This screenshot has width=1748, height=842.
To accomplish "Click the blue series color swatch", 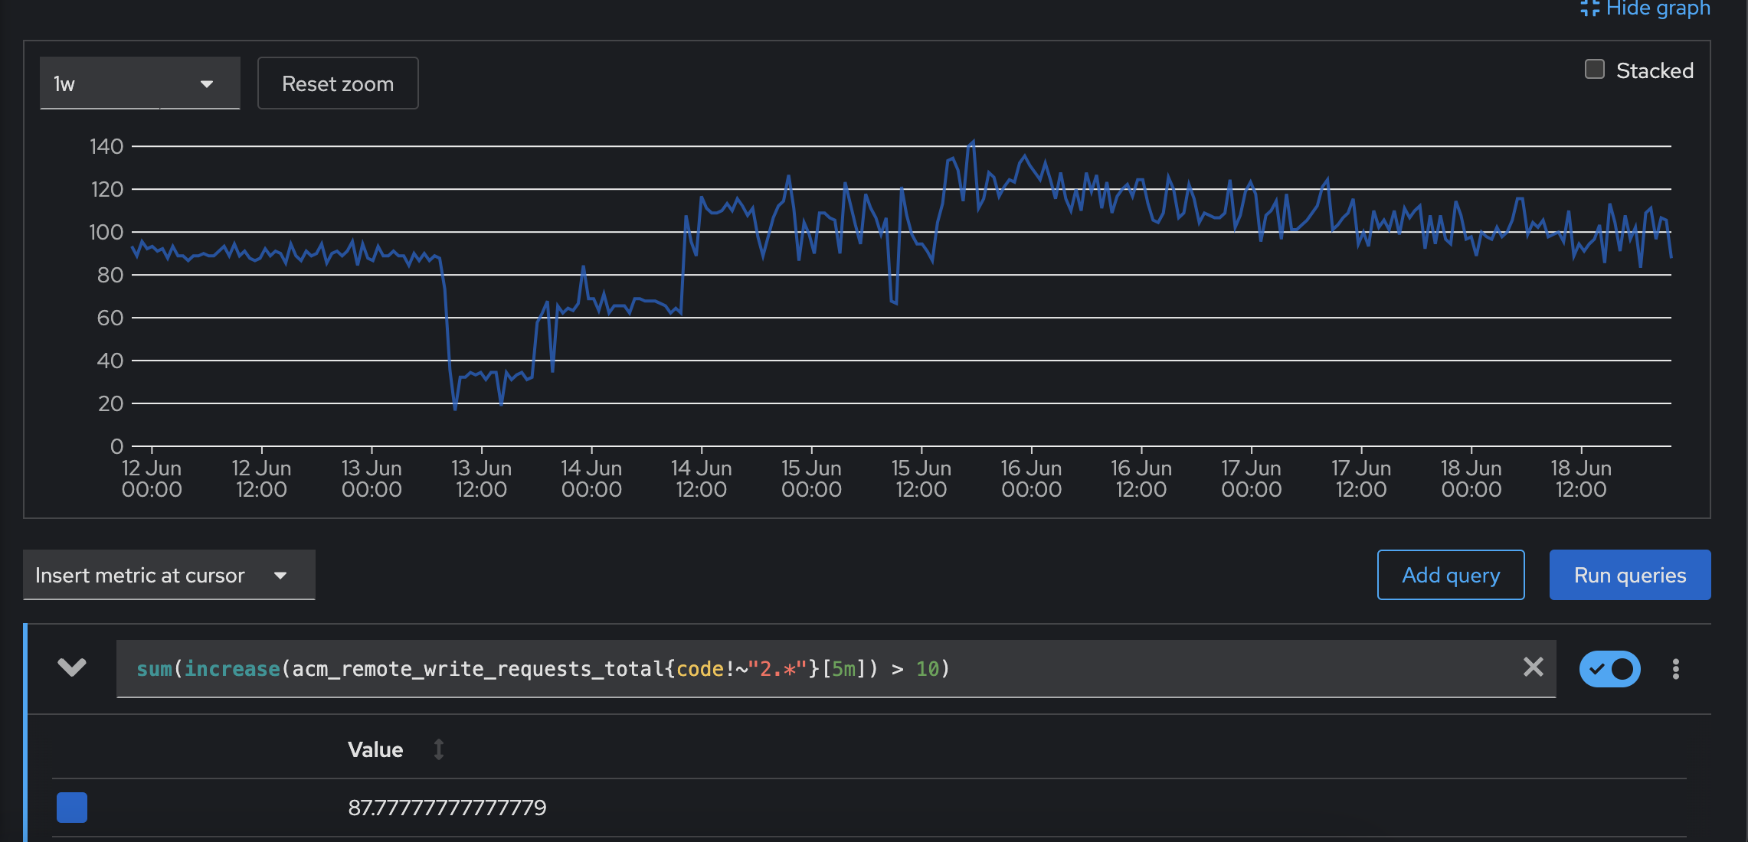I will tap(72, 808).
